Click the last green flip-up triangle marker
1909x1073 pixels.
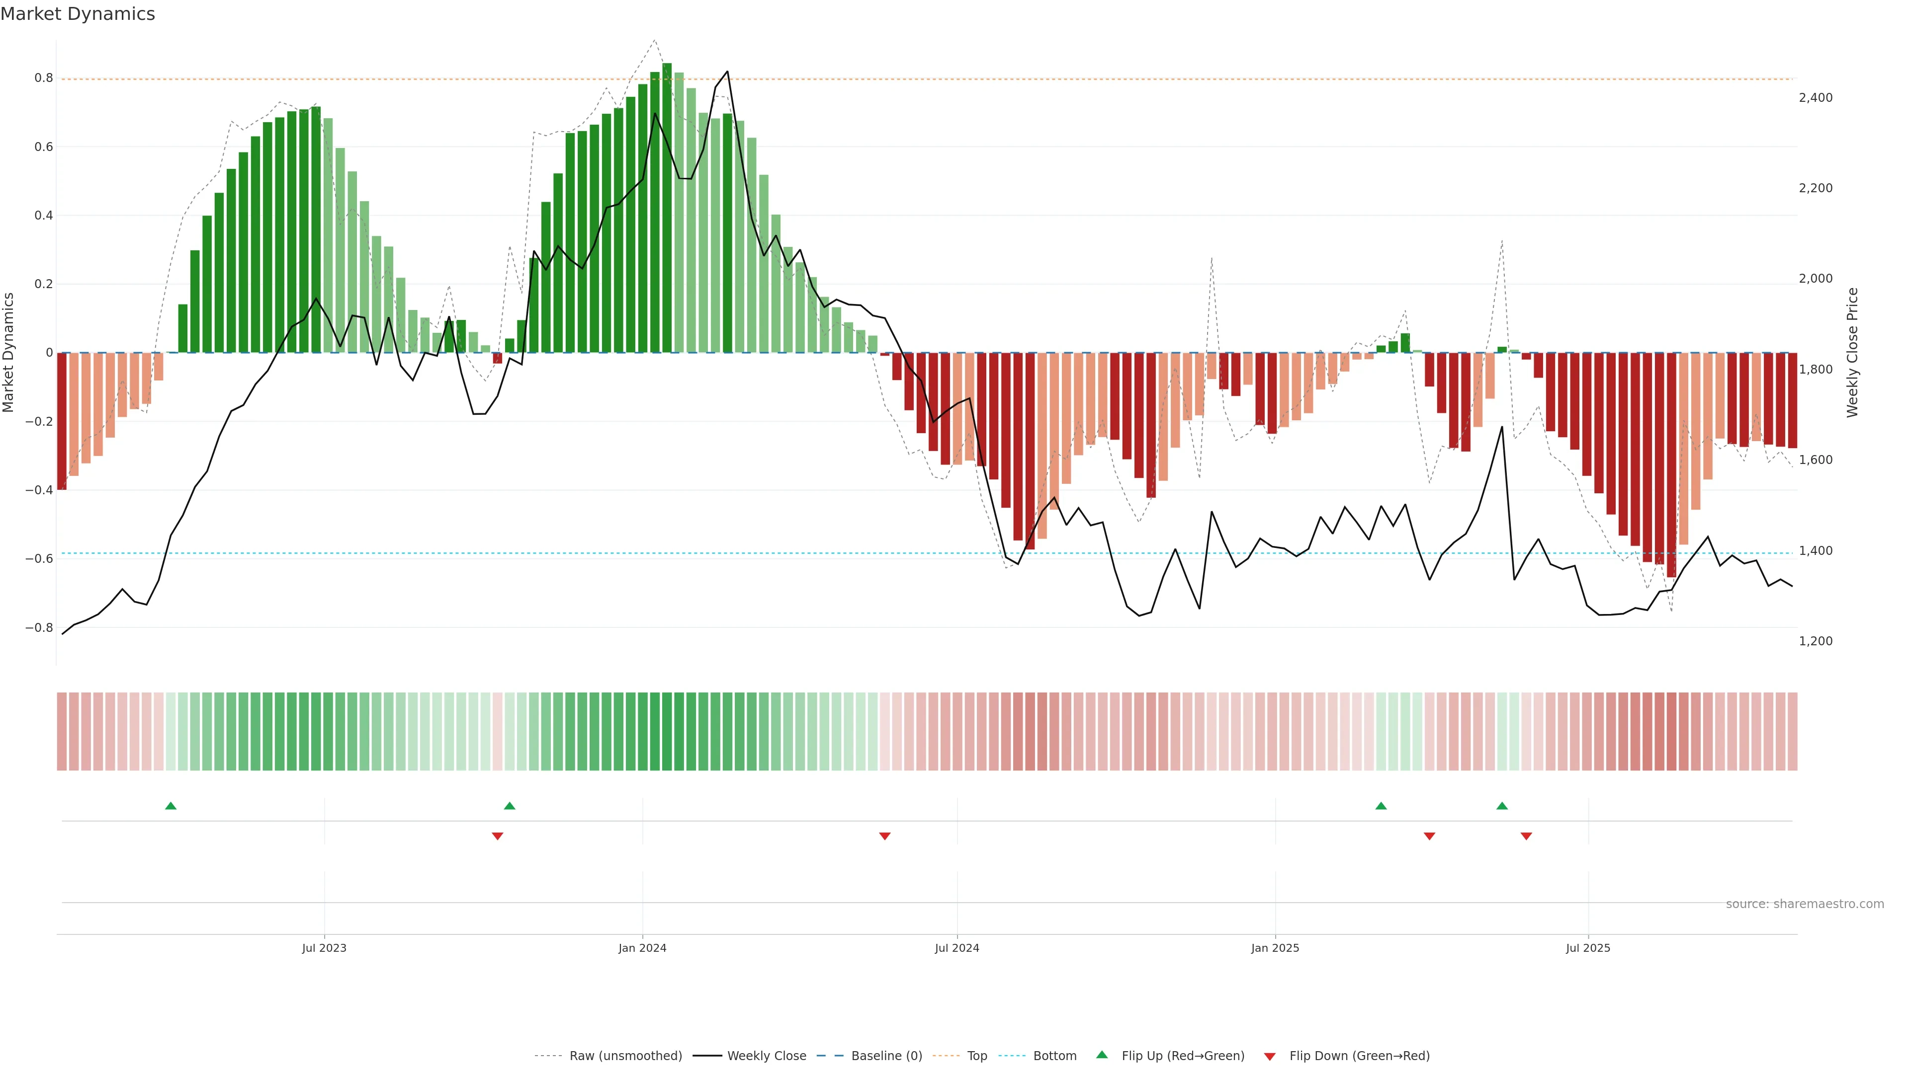(x=1501, y=806)
